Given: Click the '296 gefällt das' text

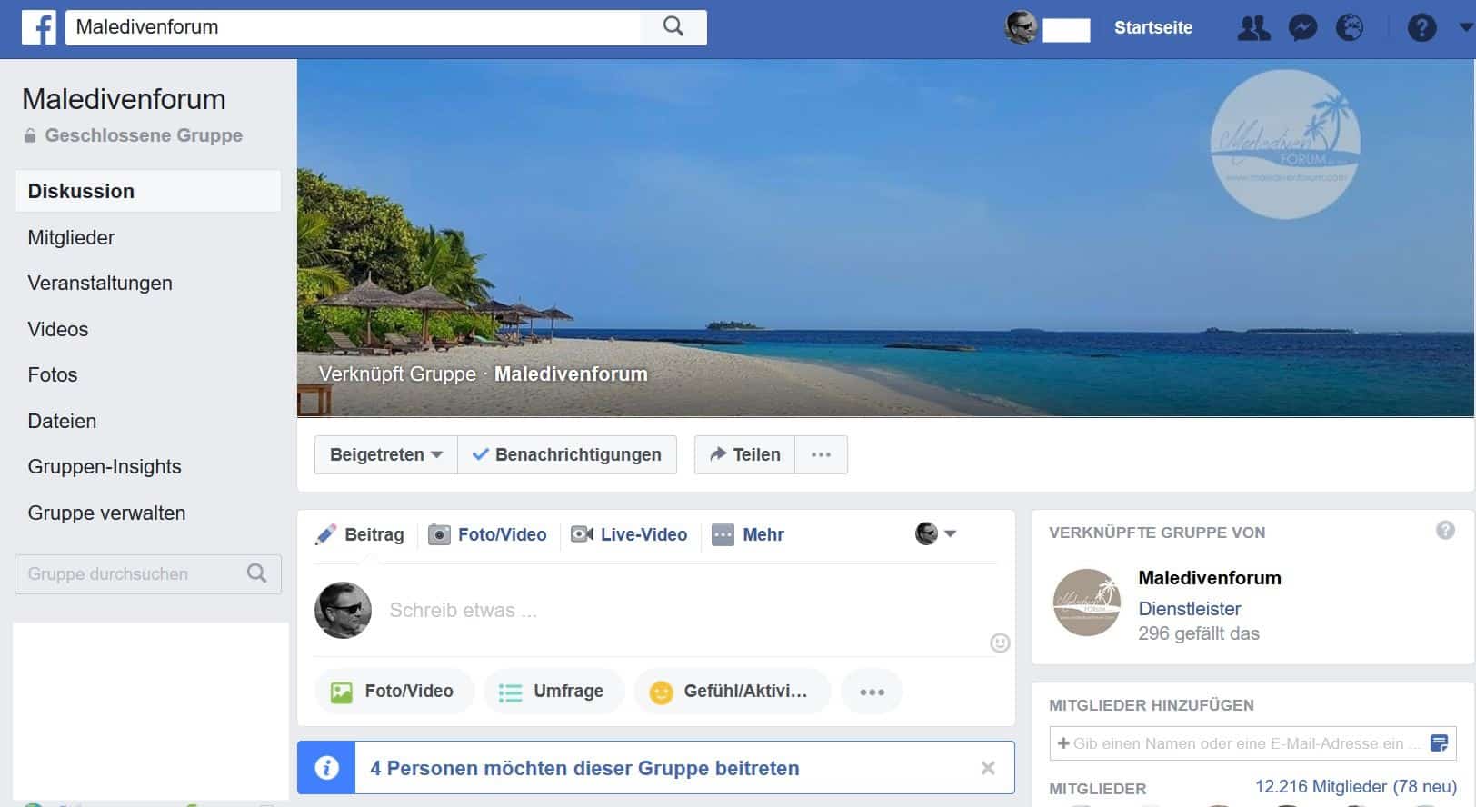Looking at the screenshot, I should 1199,633.
